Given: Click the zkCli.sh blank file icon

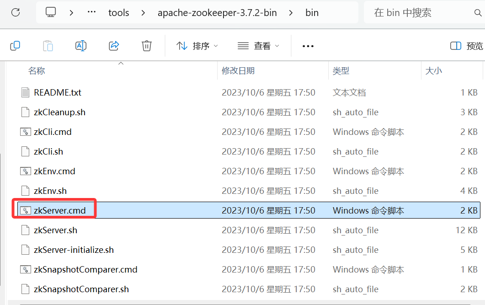Looking at the screenshot, I should point(25,151).
